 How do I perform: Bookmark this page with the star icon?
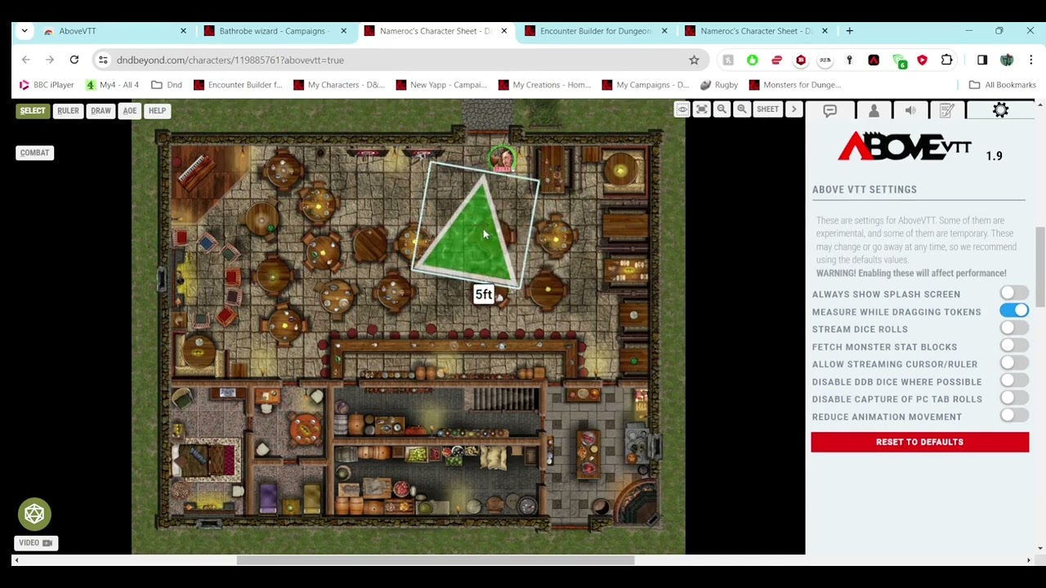[694, 60]
